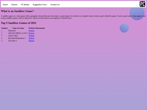The width and height of the screenshot is (147, 110).
Task: Click the 'Garry's Mod' table cell
Action: tap(13, 36)
